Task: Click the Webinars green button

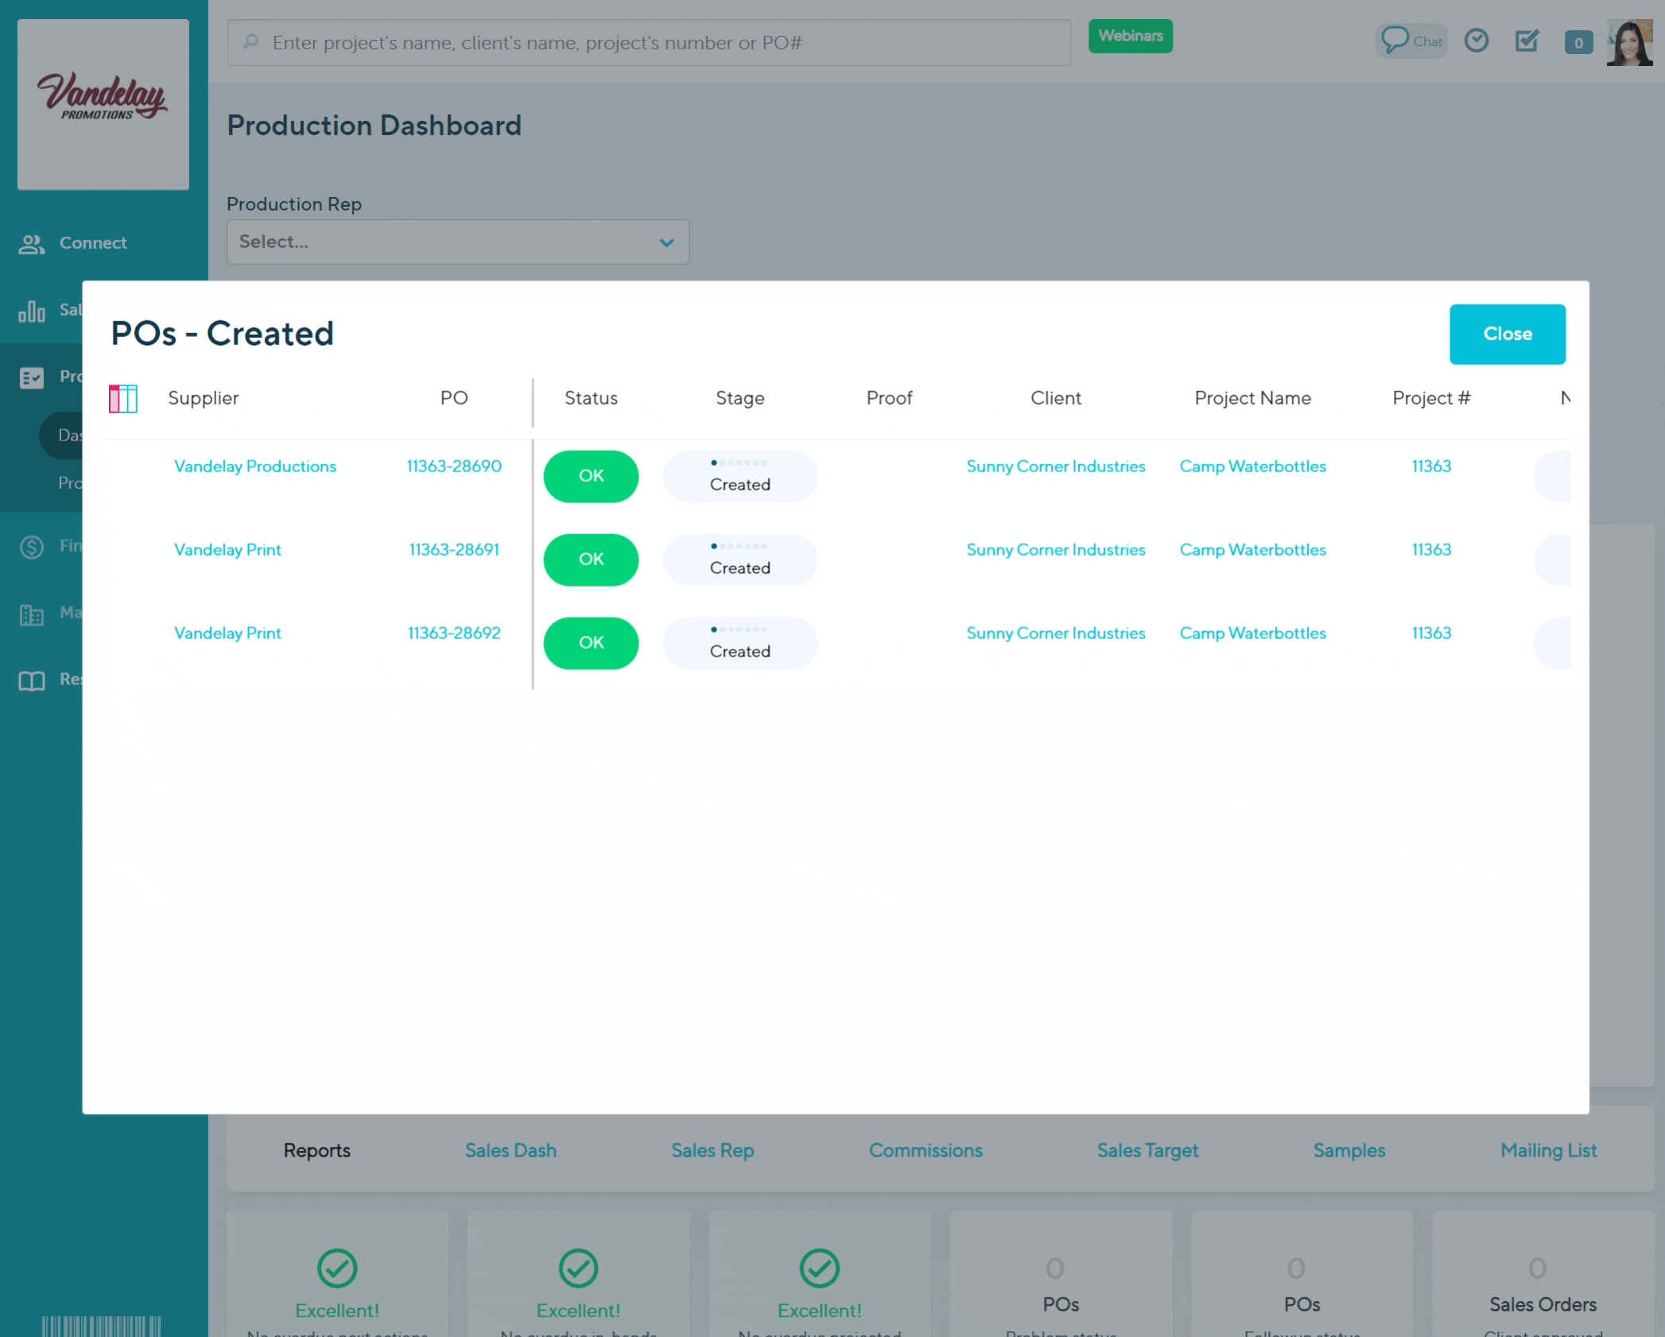Action: (1130, 36)
